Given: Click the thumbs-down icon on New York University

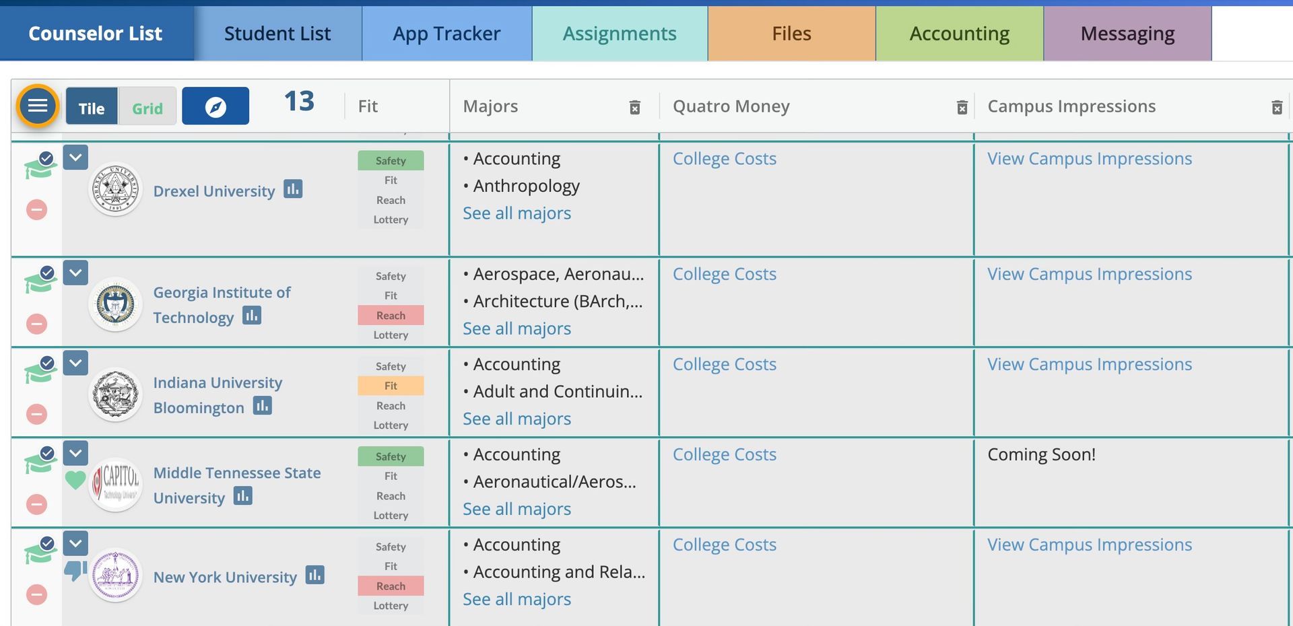Looking at the screenshot, I should click(75, 570).
